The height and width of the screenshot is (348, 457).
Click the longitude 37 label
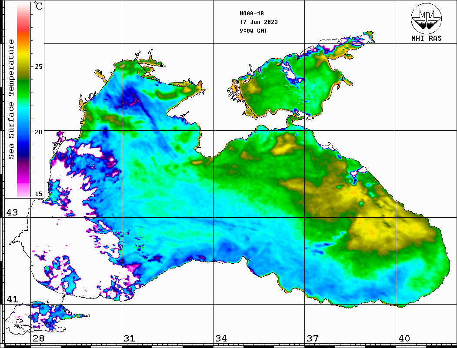312,338
